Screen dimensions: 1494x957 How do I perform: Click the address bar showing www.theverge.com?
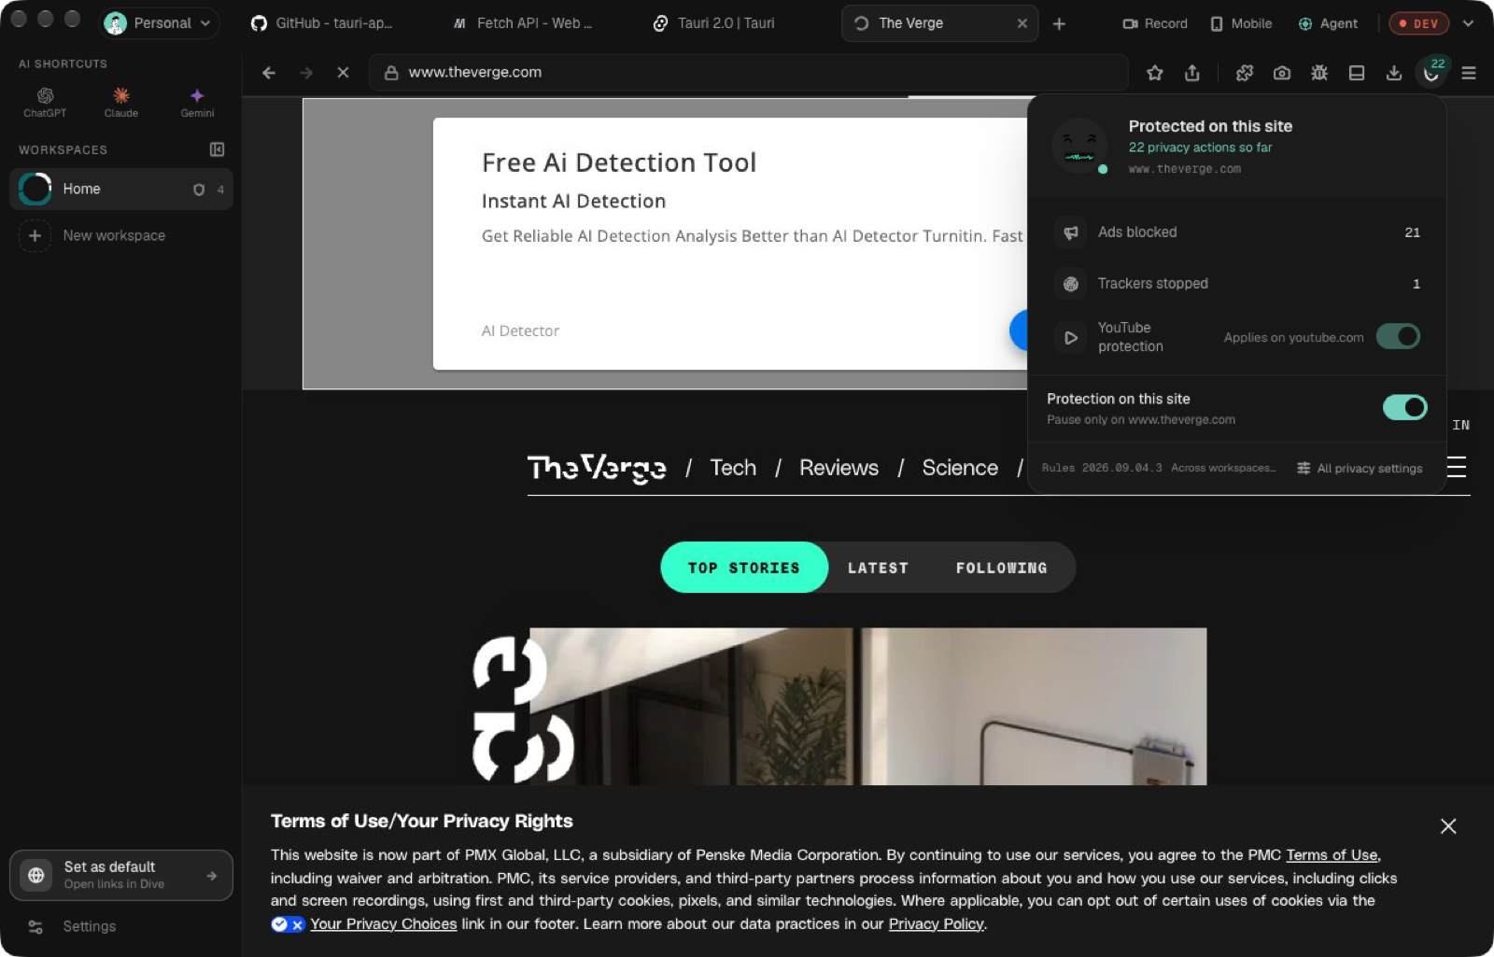(x=748, y=73)
